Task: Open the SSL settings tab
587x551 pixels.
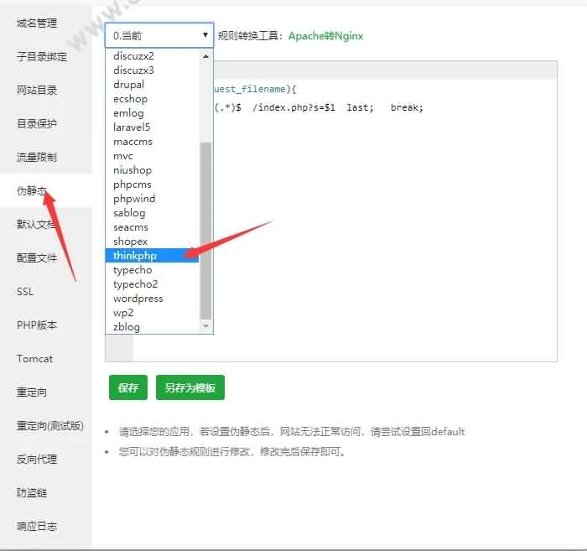Action: point(25,292)
